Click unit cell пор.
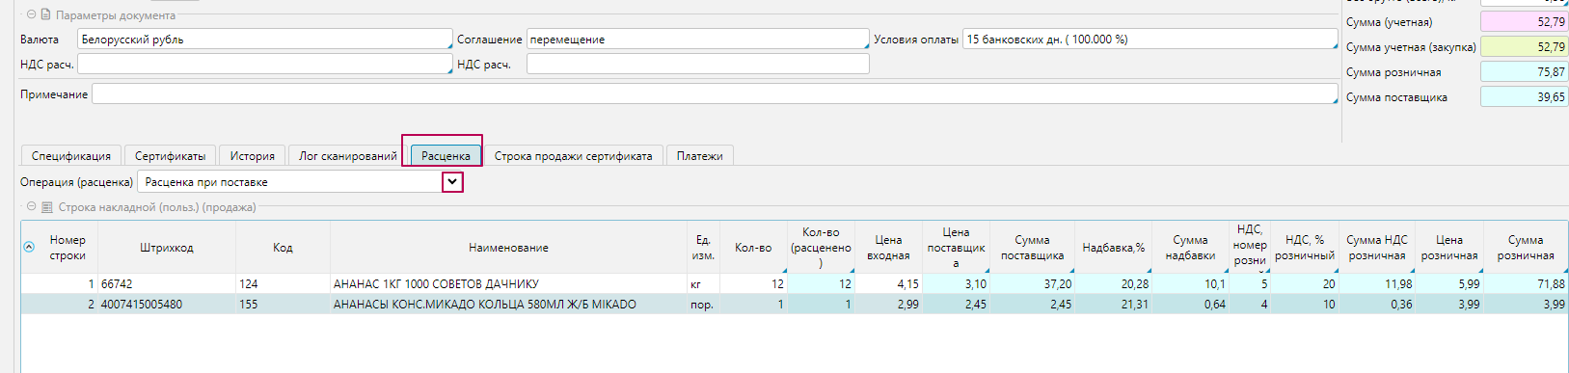 (703, 304)
